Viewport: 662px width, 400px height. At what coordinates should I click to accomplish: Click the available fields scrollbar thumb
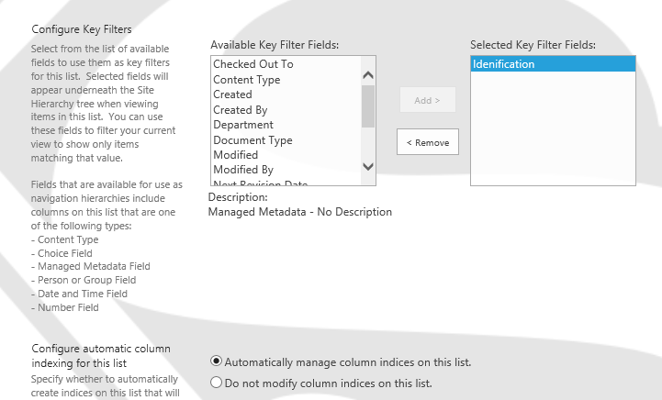[368, 106]
